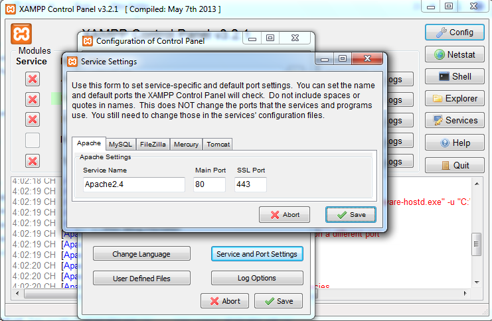This screenshot has height=321, width=492.
Task: Open Netstat from the XAMPP panel
Action: click(454, 54)
